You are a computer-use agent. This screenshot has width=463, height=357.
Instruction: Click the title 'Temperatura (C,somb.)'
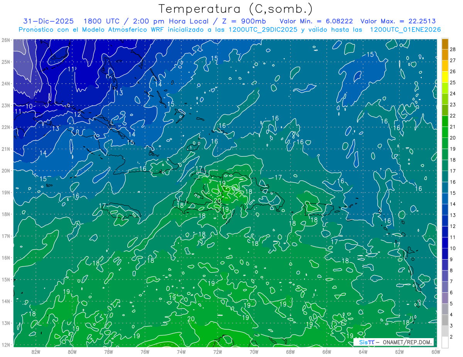point(236,8)
